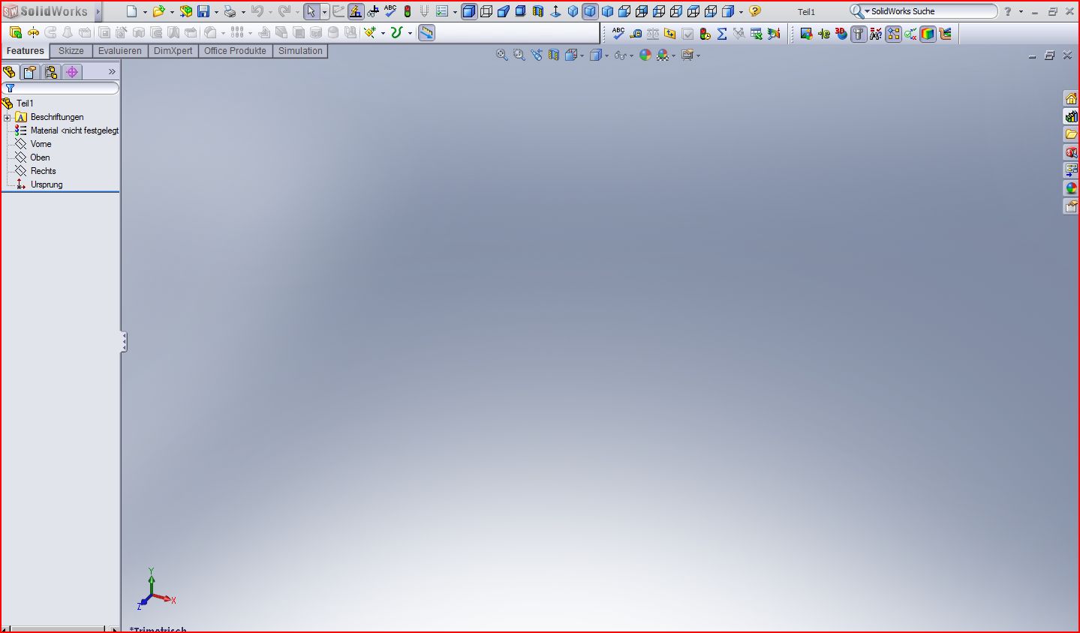
Task: Open dropdown arrow next to Open
Action: pos(172,12)
